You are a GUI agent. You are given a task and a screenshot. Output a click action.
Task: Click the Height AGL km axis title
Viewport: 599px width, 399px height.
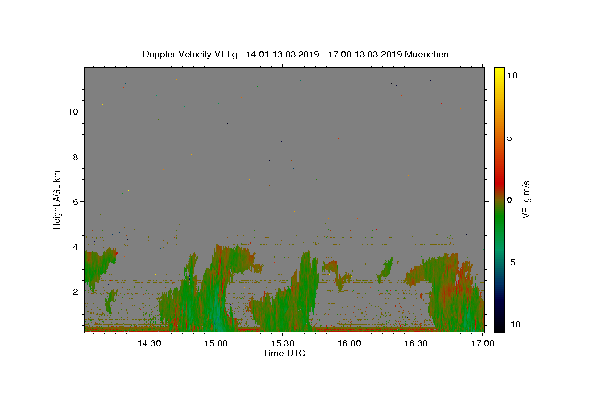click(57, 199)
